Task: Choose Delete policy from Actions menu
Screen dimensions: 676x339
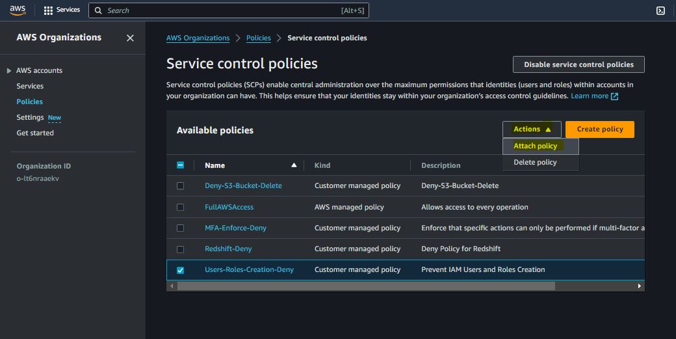Action: (x=535, y=163)
